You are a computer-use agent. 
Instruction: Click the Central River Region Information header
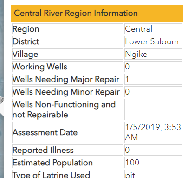pyautogui.click(x=97, y=13)
